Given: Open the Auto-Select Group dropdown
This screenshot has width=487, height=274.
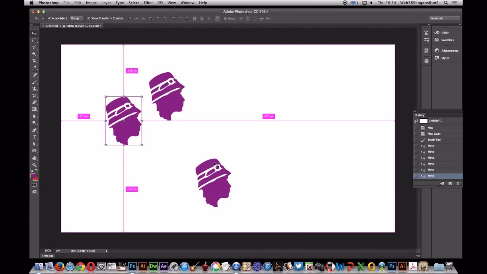Looking at the screenshot, I should pyautogui.click(x=76, y=18).
